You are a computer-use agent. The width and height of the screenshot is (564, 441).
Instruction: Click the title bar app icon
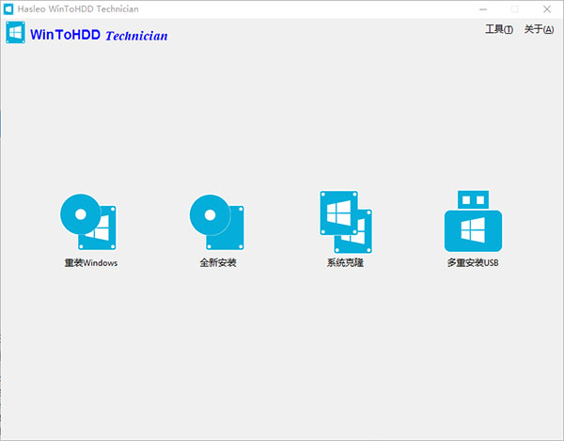click(x=8, y=9)
